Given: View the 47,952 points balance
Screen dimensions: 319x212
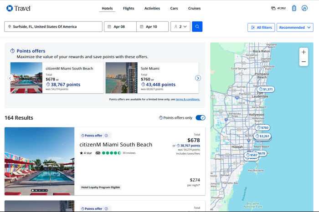Looking at the screenshot, I should pos(278,8).
